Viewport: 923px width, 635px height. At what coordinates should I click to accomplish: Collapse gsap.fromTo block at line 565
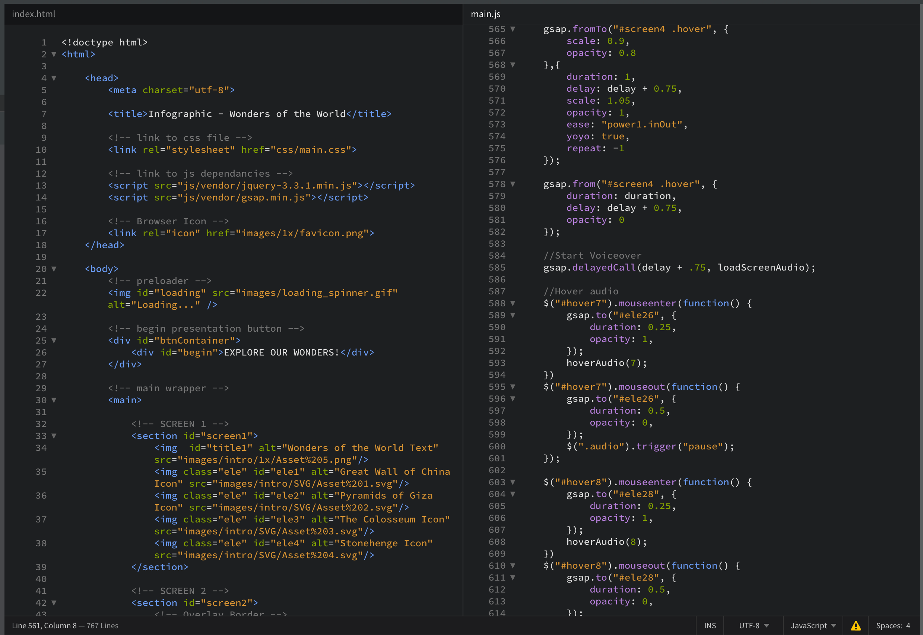click(x=513, y=29)
